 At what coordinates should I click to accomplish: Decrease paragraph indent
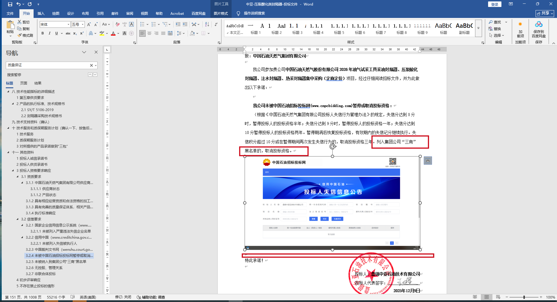point(178,24)
